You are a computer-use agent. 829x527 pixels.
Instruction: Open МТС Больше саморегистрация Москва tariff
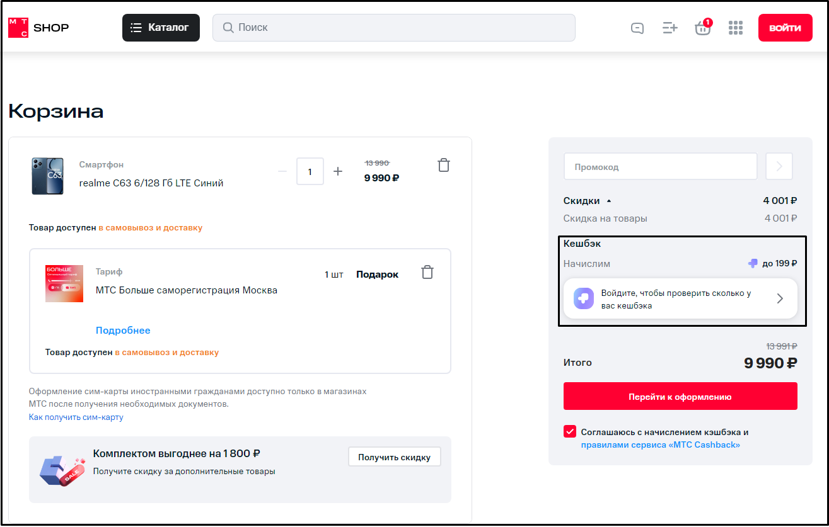(187, 290)
